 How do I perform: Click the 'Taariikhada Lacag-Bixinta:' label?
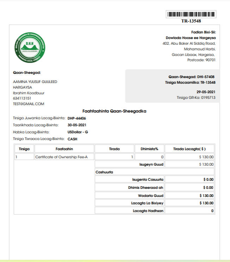click(36, 125)
